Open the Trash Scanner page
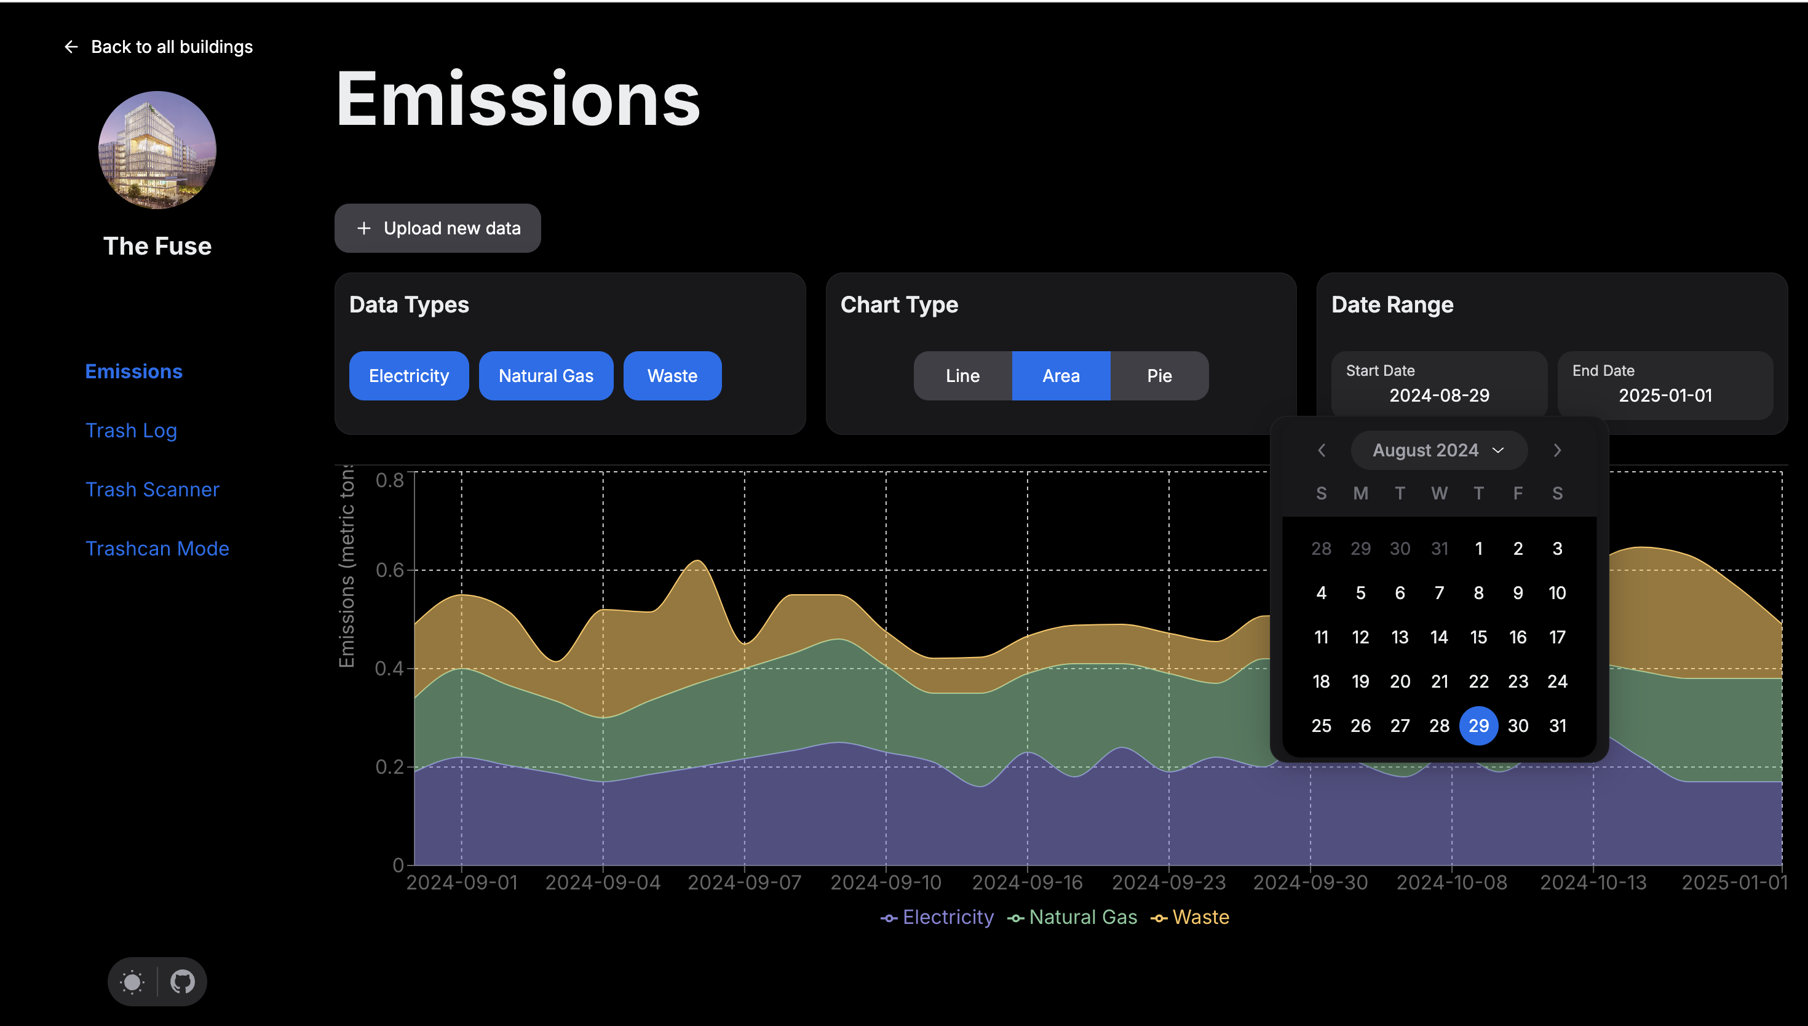The width and height of the screenshot is (1808, 1026). click(x=152, y=489)
